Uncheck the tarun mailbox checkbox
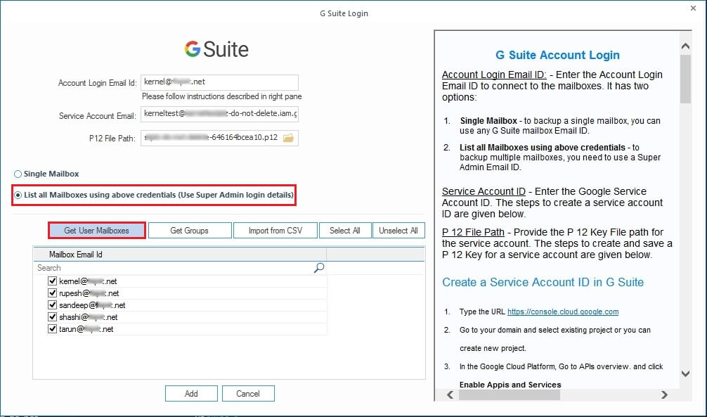This screenshot has width=707, height=417. tap(52, 328)
